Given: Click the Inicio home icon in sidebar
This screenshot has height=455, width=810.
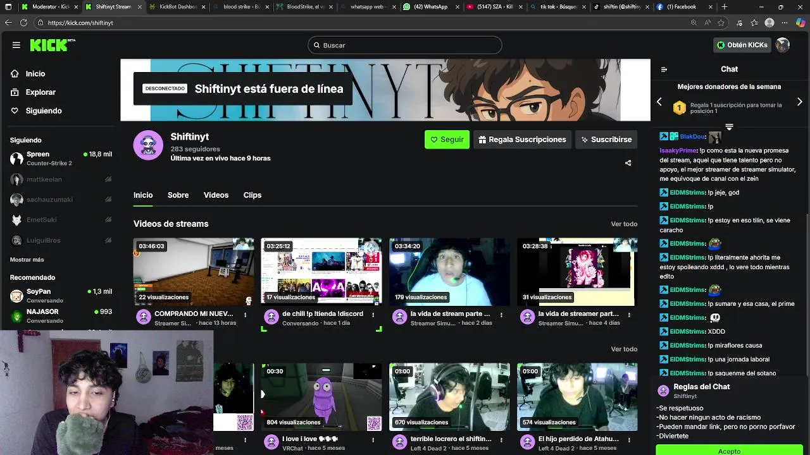Looking at the screenshot, I should tap(15, 74).
